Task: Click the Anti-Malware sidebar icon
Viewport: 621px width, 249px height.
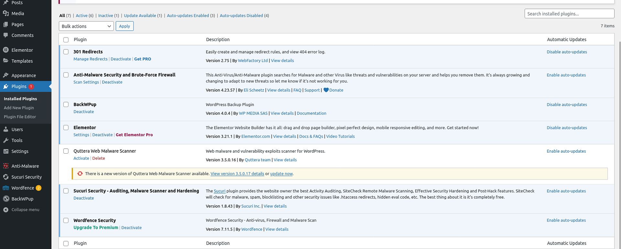Action: click(6, 166)
